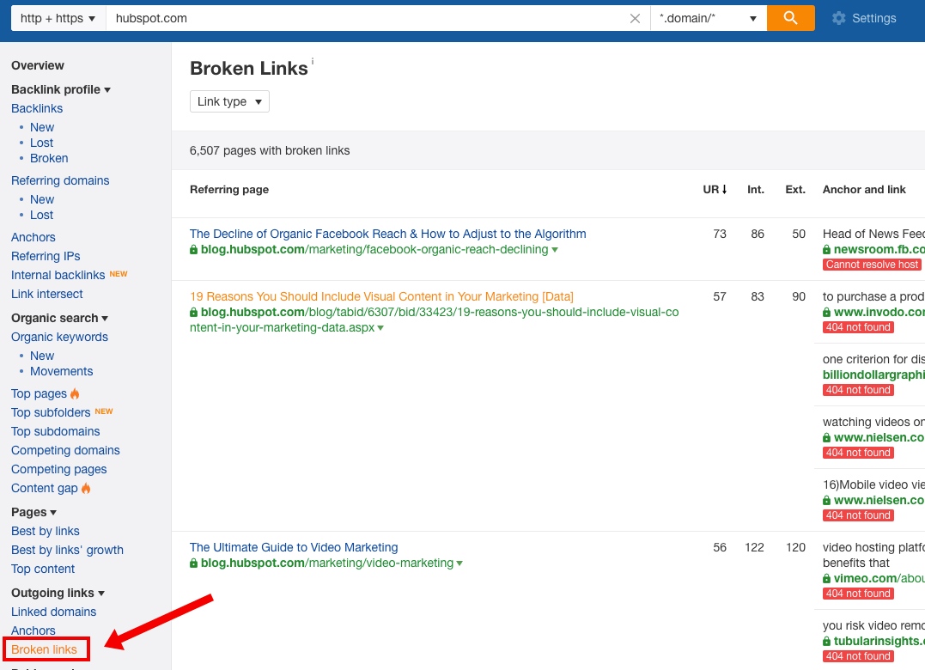Viewport: 925px width, 670px height.
Task: Open Link intersect tool
Action: [x=47, y=294]
